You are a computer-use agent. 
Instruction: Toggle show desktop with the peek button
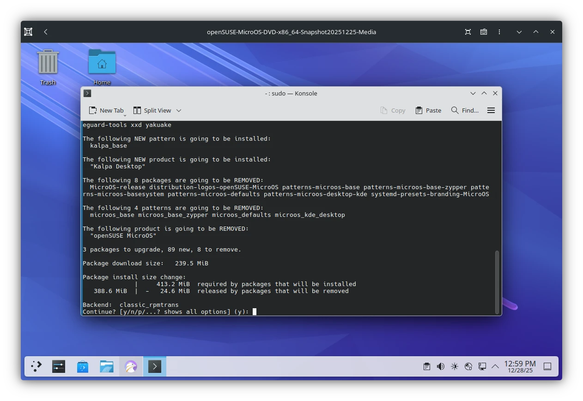click(x=547, y=366)
